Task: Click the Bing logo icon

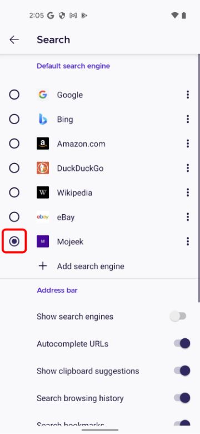Action: click(43, 119)
